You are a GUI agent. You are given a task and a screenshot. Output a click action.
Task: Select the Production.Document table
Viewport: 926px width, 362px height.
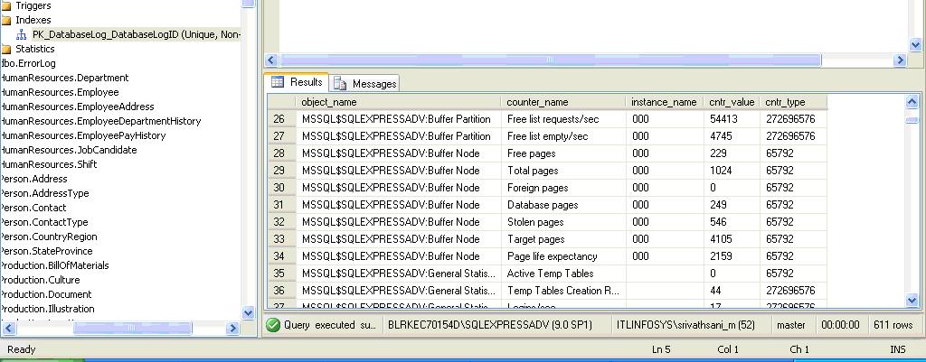[46, 294]
